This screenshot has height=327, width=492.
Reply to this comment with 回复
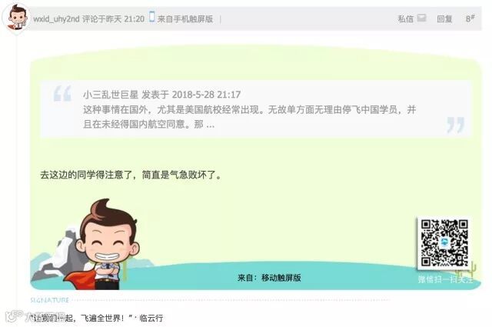pyautogui.click(x=444, y=18)
